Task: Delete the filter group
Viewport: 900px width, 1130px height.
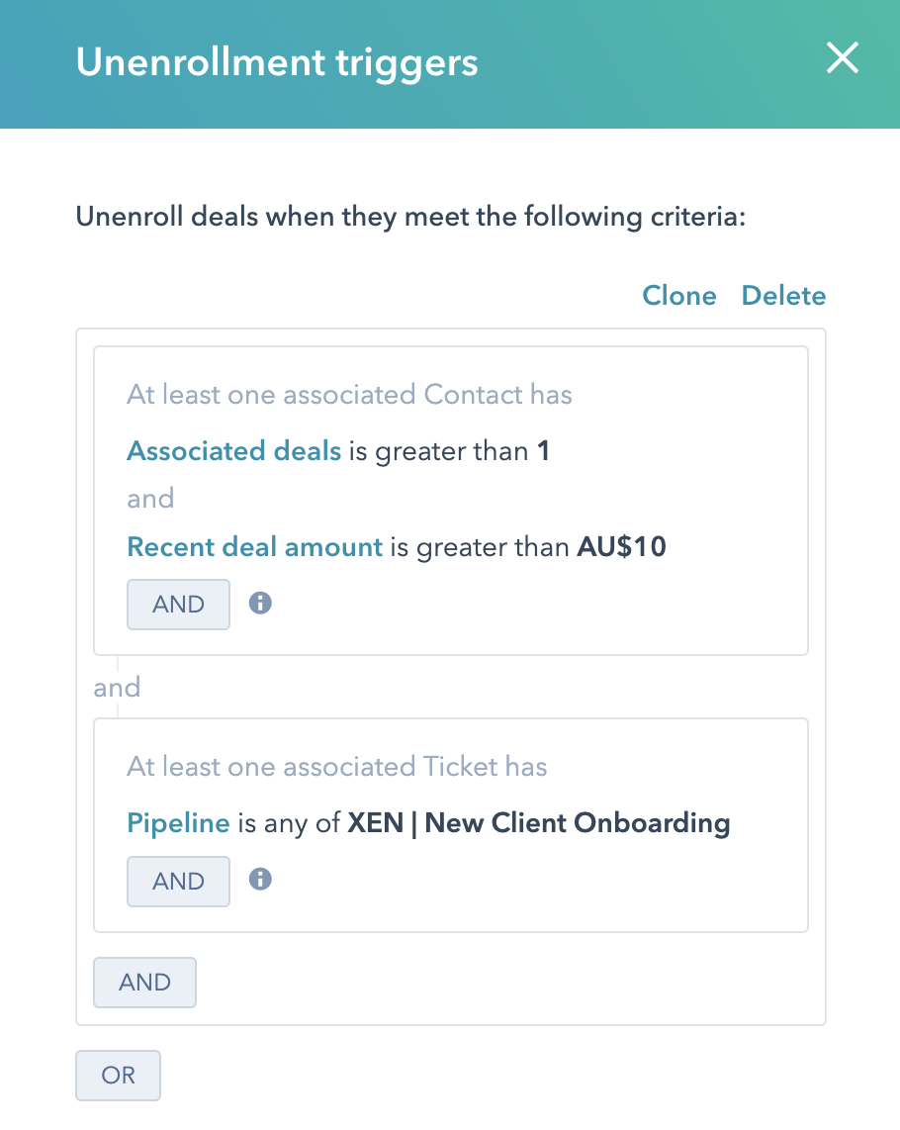Action: [x=783, y=296]
